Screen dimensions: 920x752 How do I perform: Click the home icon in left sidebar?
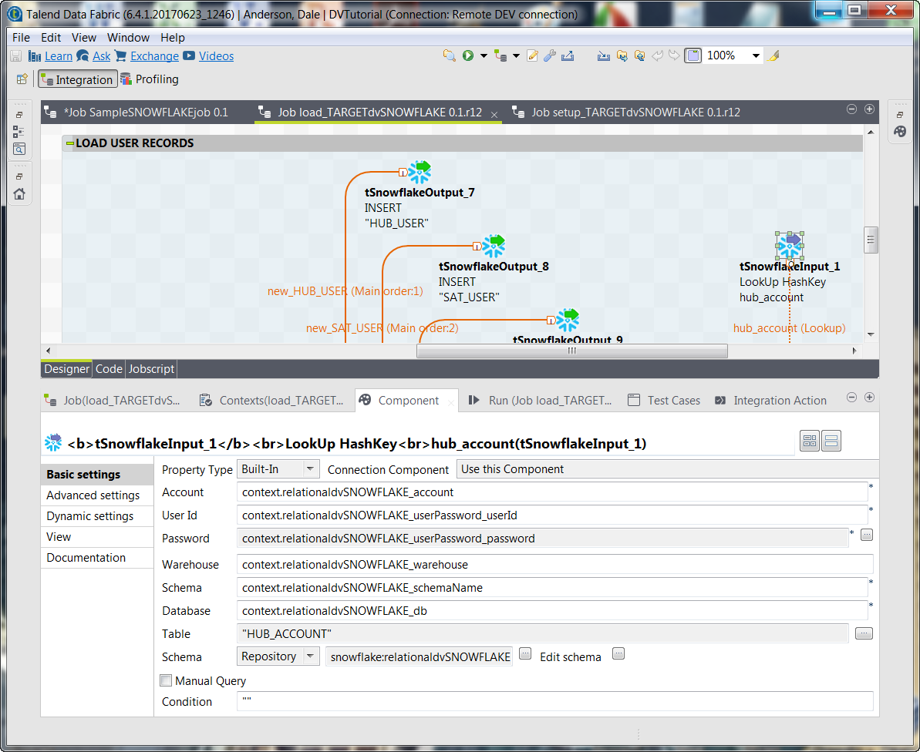[19, 194]
